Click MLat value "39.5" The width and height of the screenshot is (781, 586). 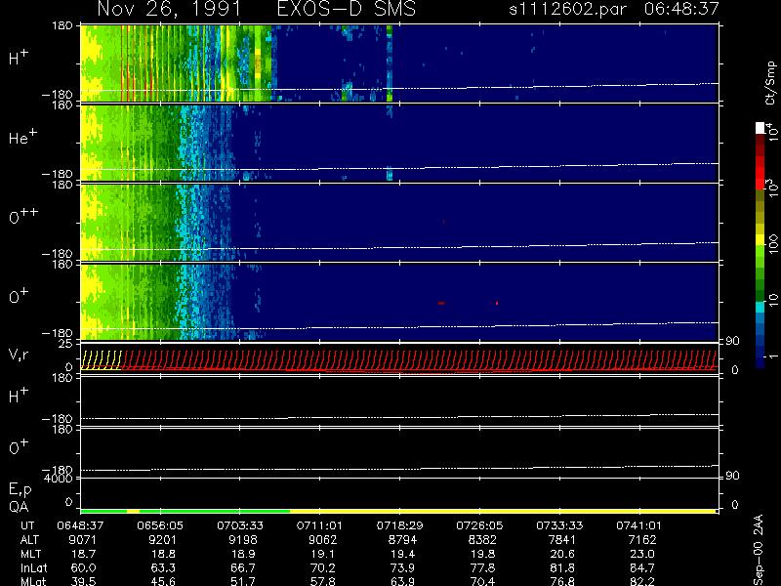click(83, 581)
